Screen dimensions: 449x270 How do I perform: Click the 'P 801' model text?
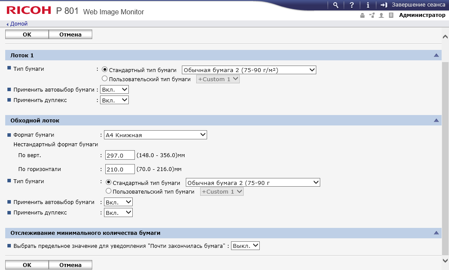[x=67, y=11]
